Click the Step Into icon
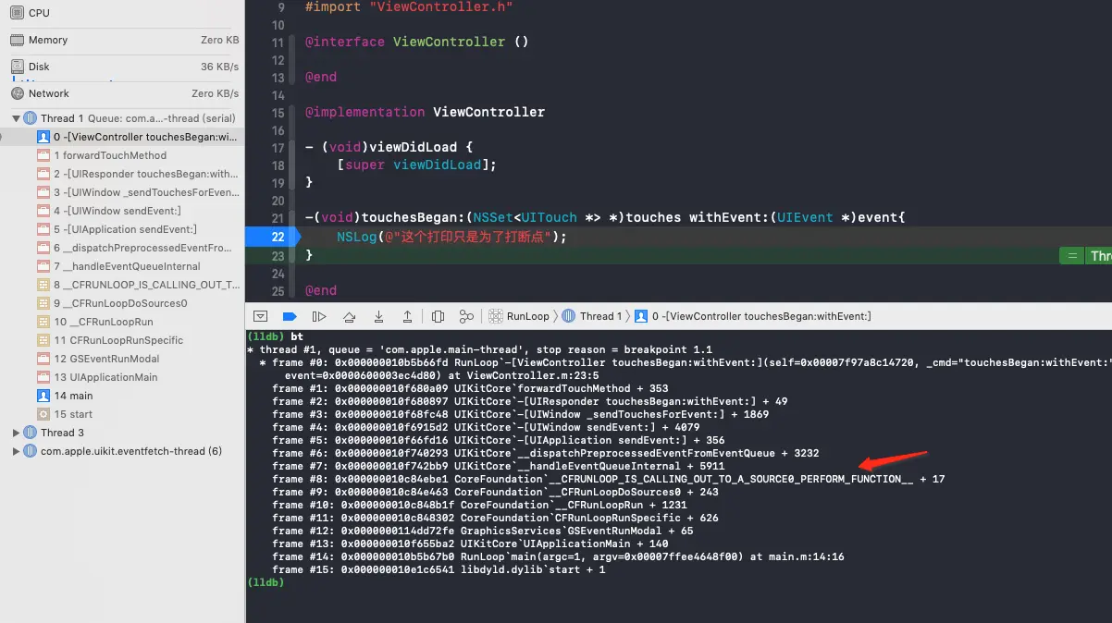Viewport: 1112px width, 623px height. (378, 316)
